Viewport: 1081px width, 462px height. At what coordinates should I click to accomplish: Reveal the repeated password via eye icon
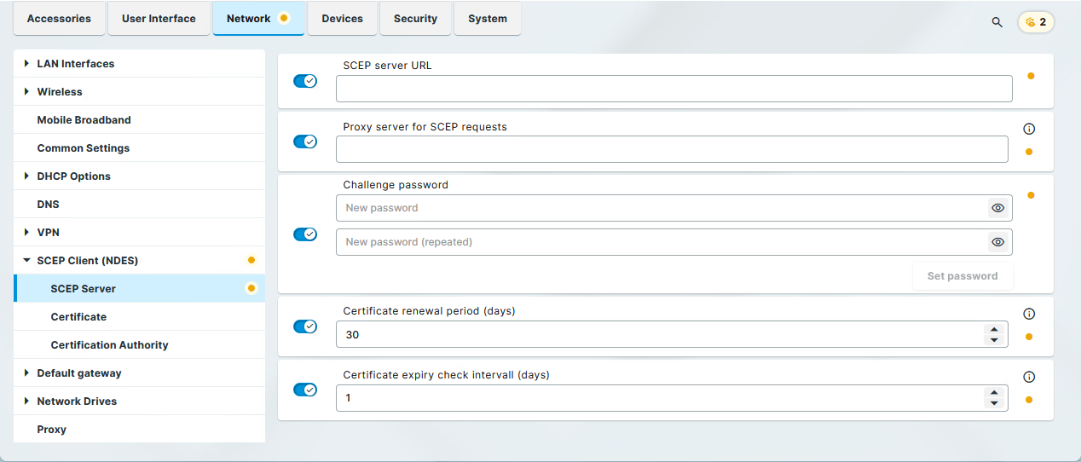[997, 242]
